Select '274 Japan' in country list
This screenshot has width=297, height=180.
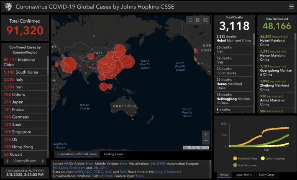pyautogui.click(x=24, y=102)
